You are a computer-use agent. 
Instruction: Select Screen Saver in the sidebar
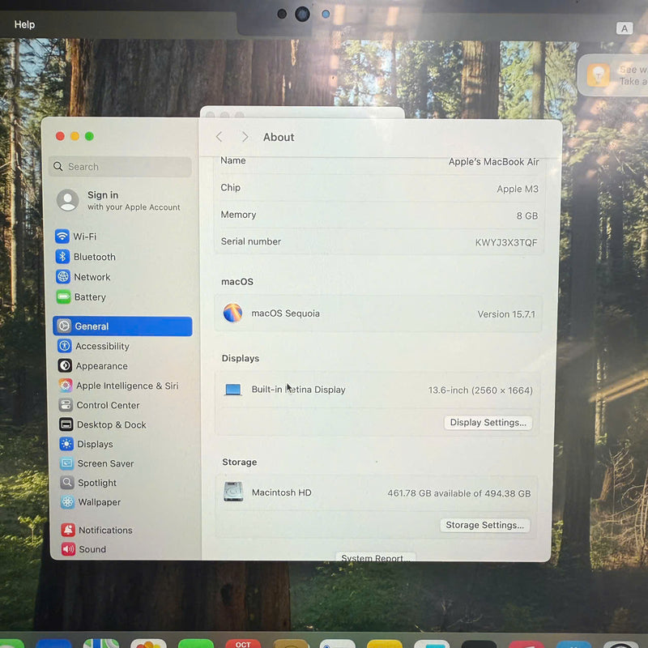(x=105, y=463)
